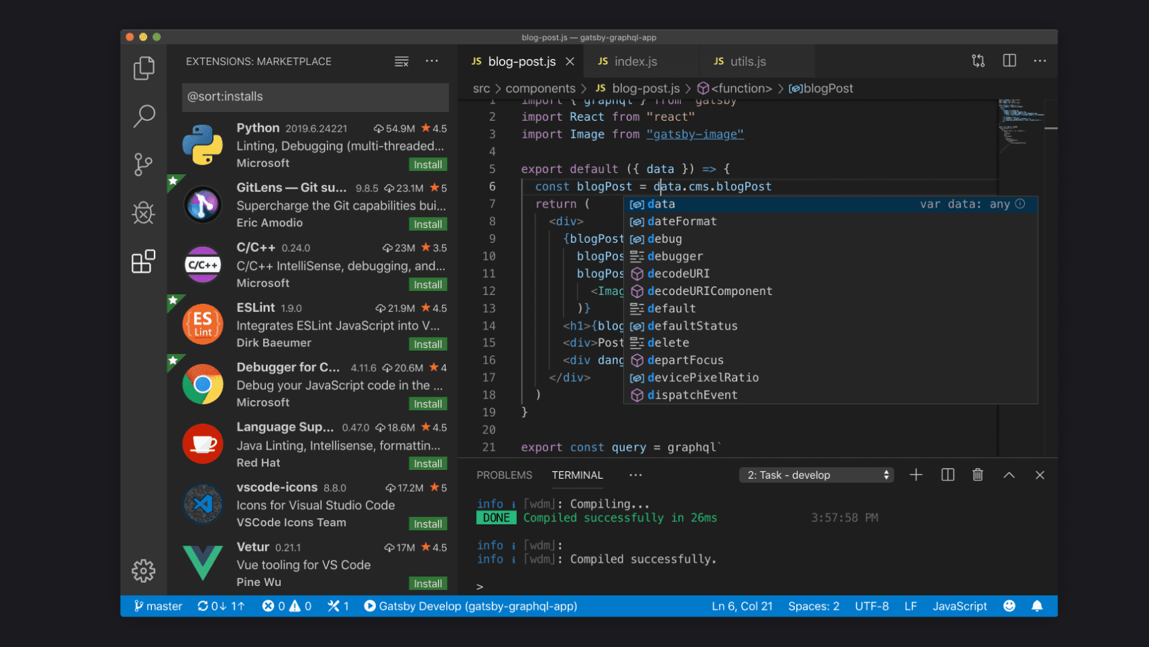The width and height of the screenshot is (1149, 647).
Task: Open the Search view icon
Action: tap(143, 116)
